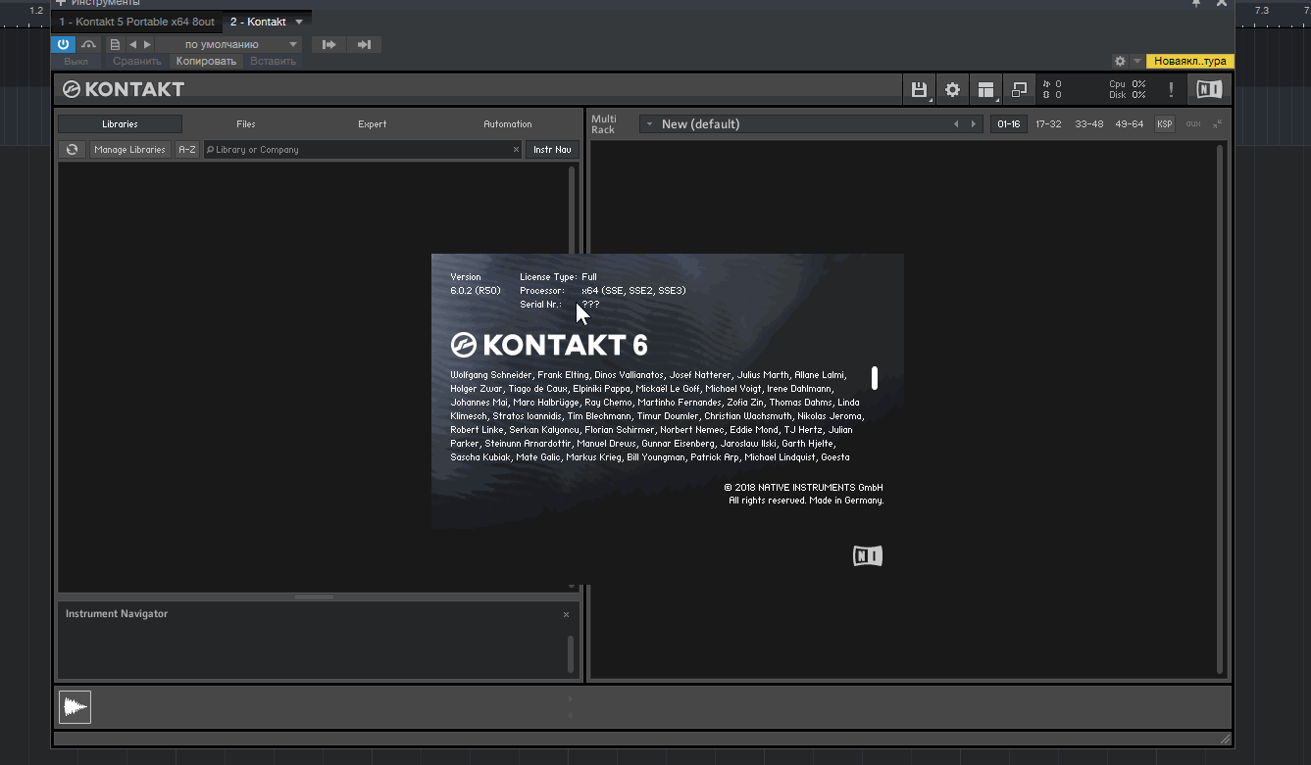Toggle the KSP script editor button
Image resolution: width=1311 pixels, height=765 pixels.
point(1164,124)
